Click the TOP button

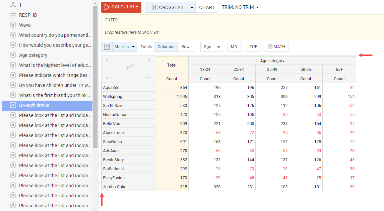pos(253,47)
